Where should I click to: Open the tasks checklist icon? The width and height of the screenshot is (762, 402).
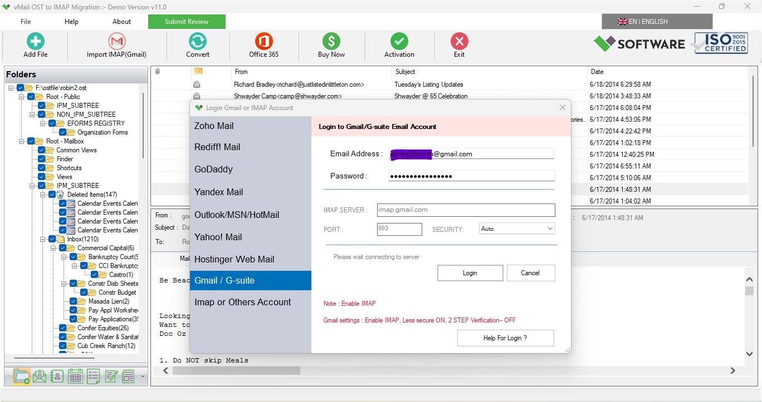93,376
